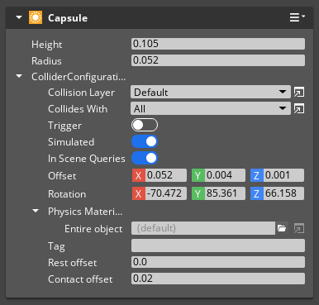Edit the Offset X value field
The image size is (319, 305).
pos(166,175)
